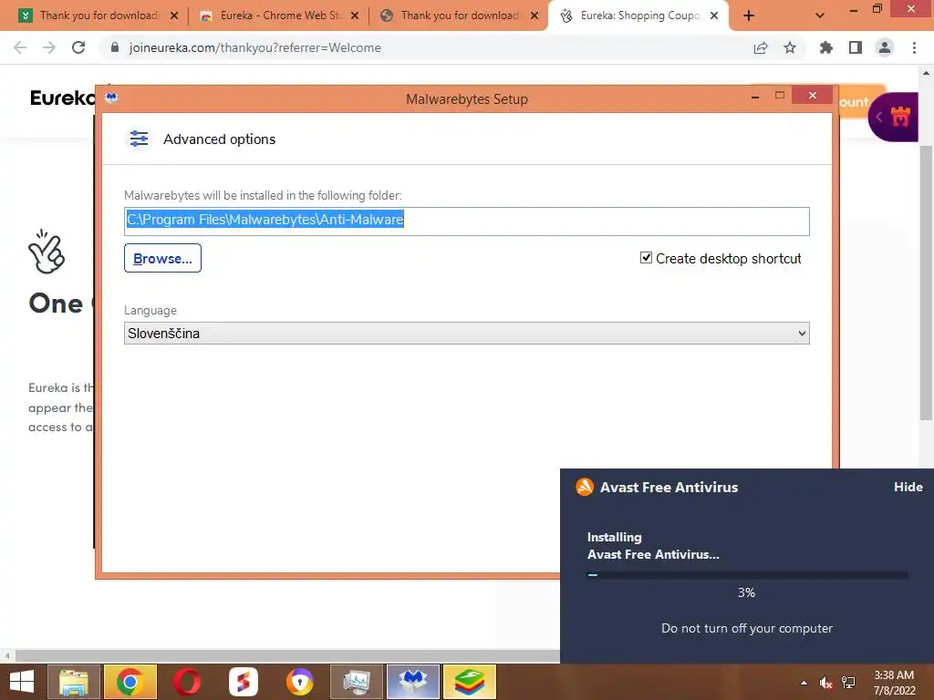
Task: Open a new Chrome tab
Action: 749,15
